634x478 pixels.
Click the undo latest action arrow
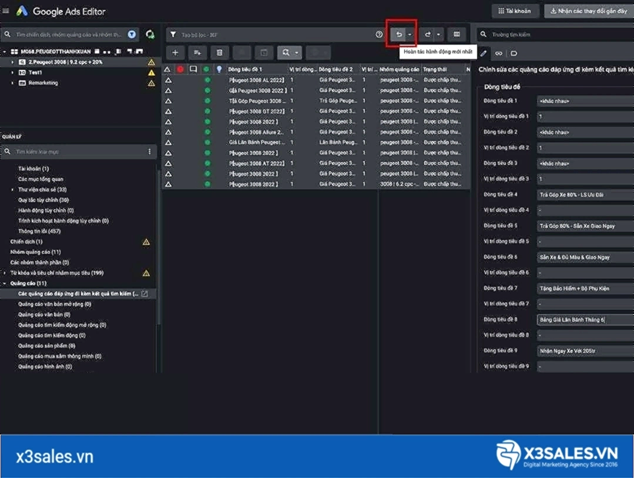point(399,34)
